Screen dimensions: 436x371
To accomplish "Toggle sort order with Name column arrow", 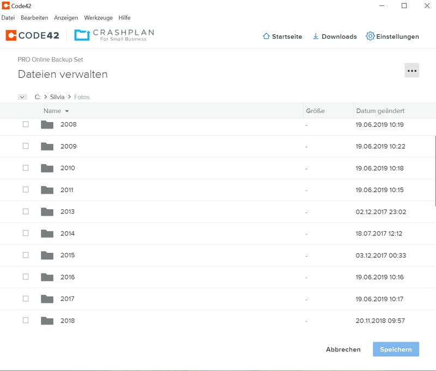I will 67,111.
